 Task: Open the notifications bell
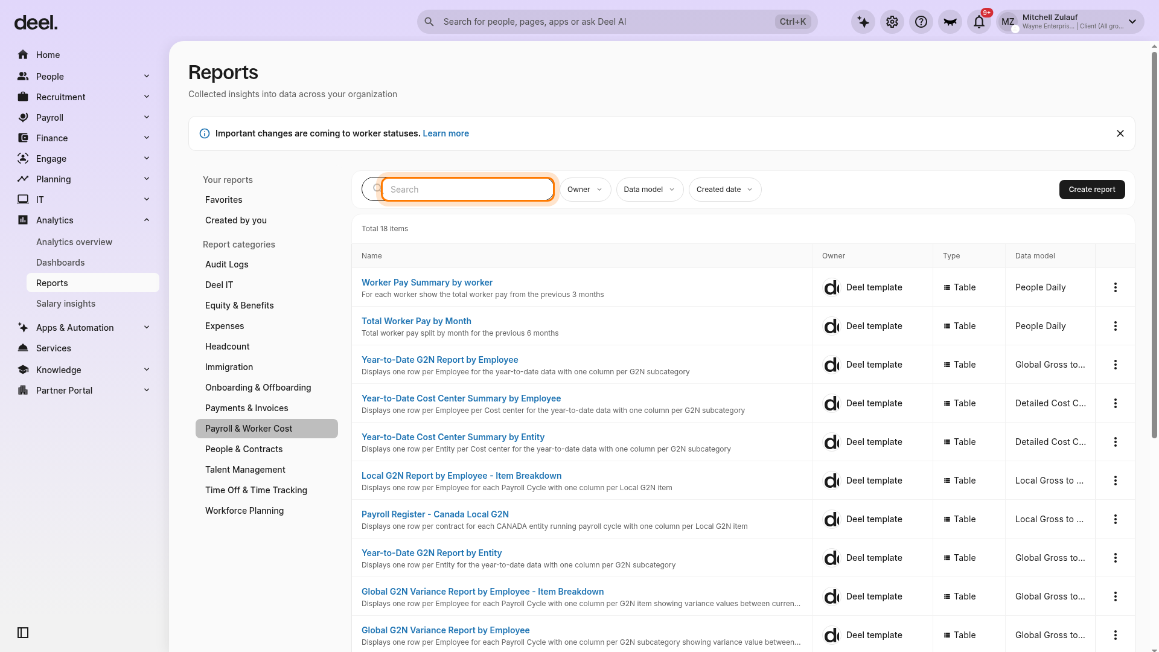979,22
